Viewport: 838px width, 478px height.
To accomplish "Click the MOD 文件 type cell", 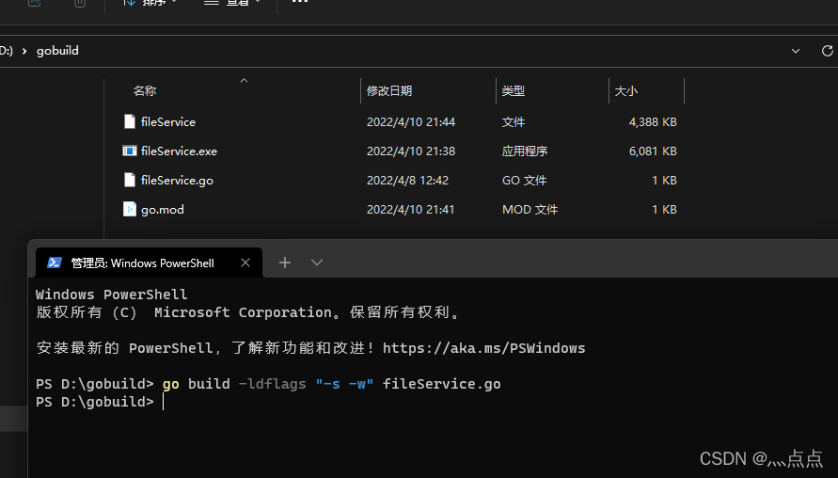I will tap(530, 210).
